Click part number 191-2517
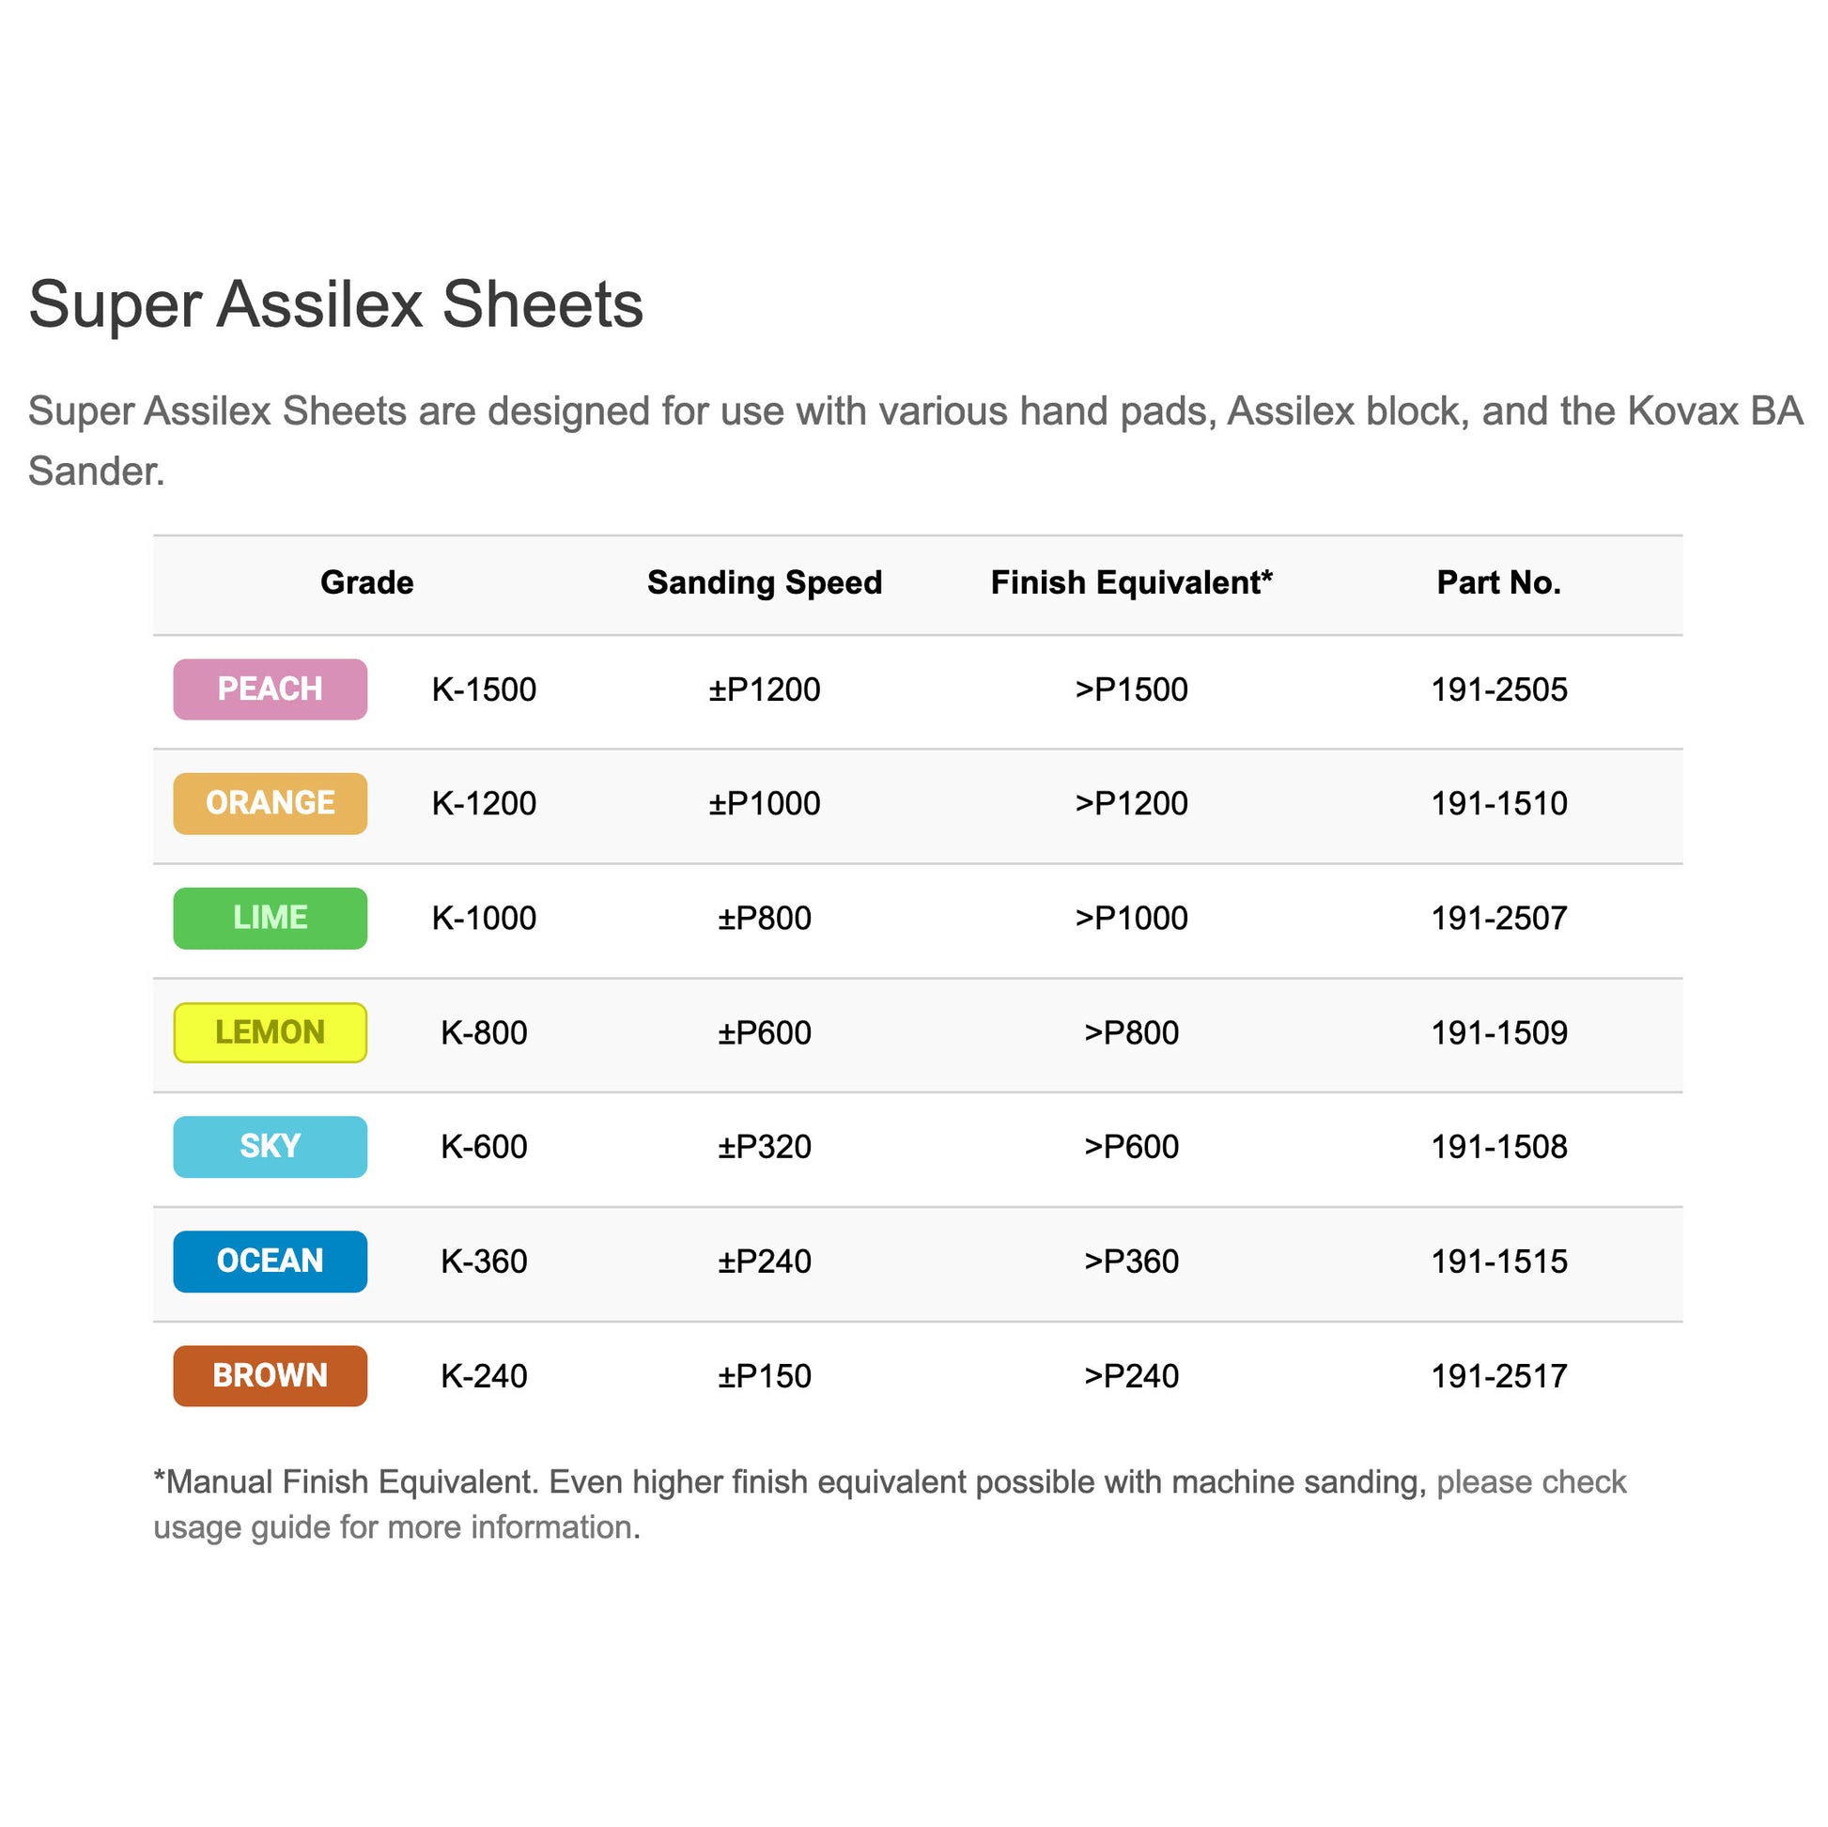 1498,1377
